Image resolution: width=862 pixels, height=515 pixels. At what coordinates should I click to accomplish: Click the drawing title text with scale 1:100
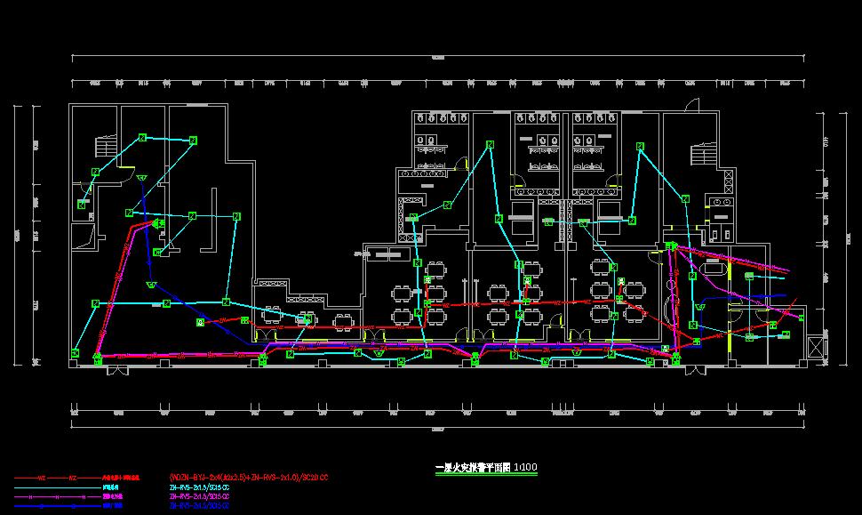click(x=485, y=468)
